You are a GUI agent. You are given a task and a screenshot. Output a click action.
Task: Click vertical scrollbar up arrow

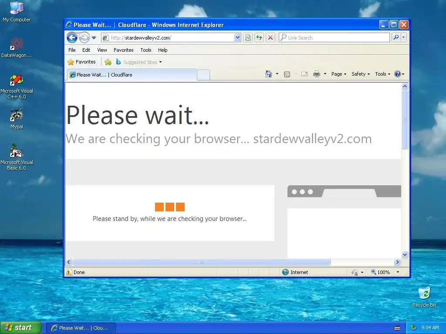tap(405, 87)
